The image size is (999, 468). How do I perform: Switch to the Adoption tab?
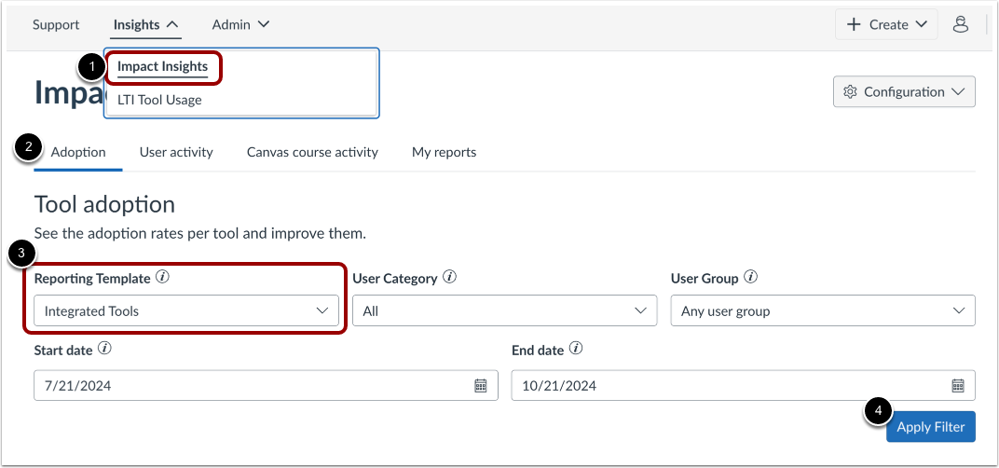(78, 152)
